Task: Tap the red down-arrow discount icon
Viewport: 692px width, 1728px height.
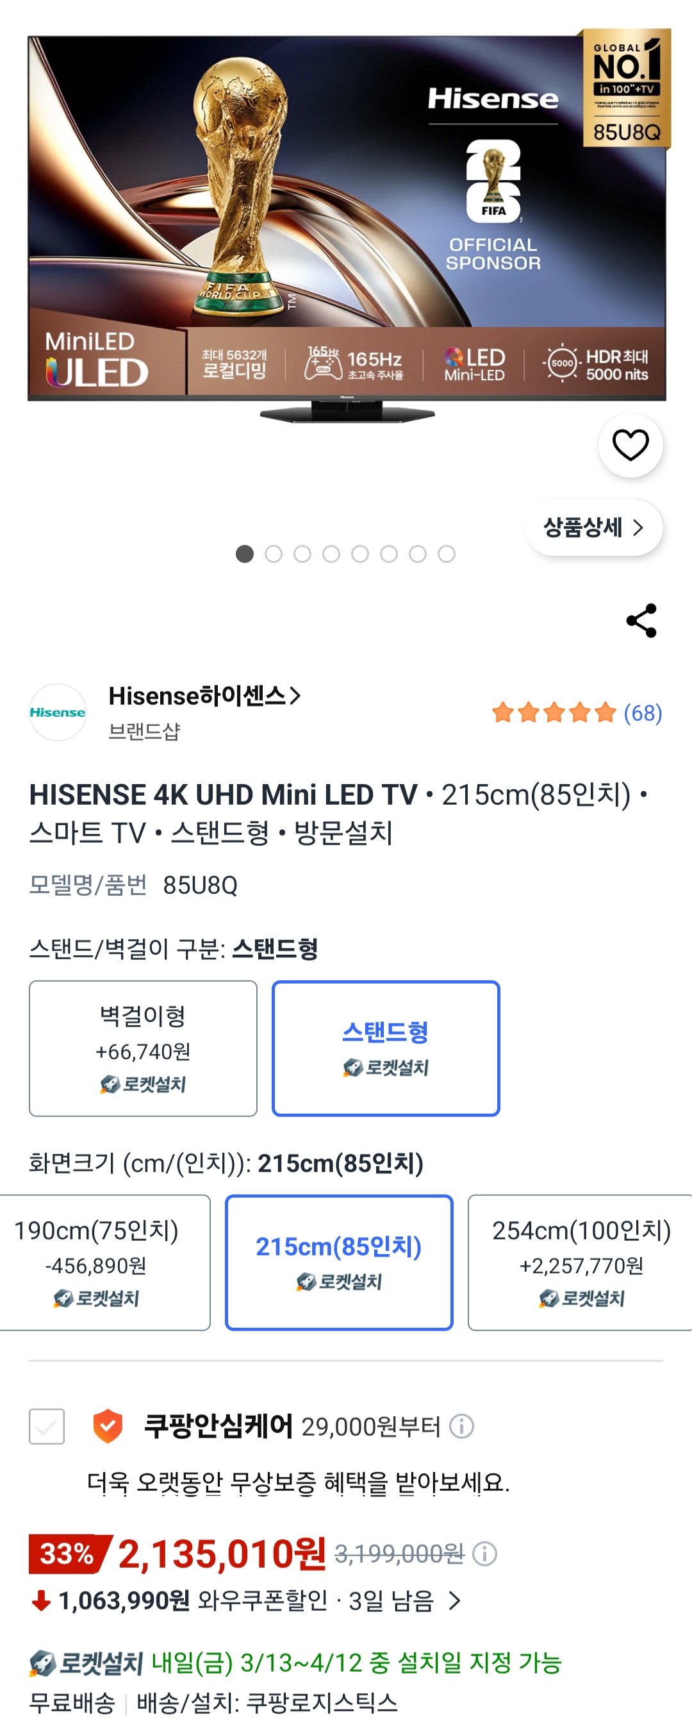Action: coord(42,1601)
